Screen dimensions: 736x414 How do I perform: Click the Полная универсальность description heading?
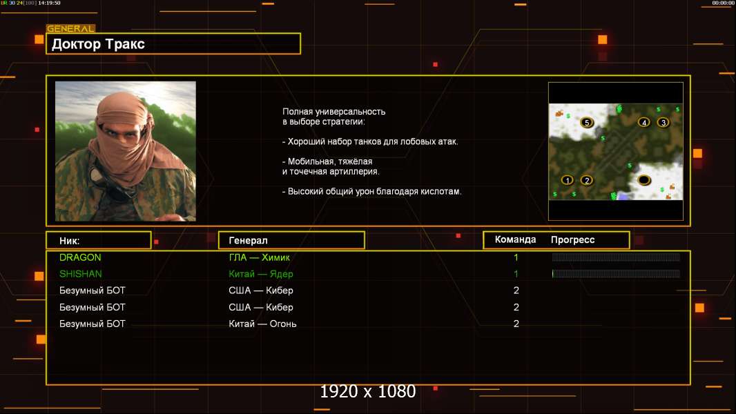coord(333,117)
